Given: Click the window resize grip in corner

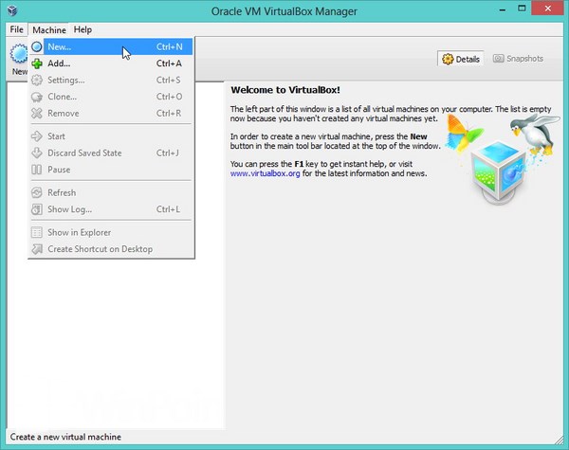Looking at the screenshot, I should tap(560, 440).
